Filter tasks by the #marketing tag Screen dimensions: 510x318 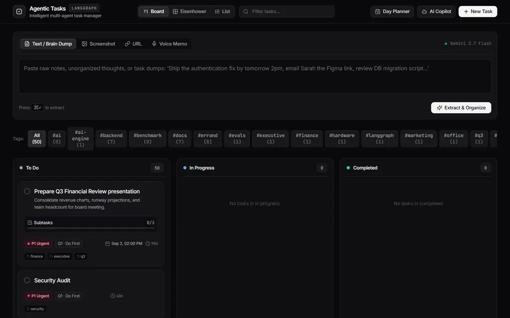pyautogui.click(x=418, y=139)
